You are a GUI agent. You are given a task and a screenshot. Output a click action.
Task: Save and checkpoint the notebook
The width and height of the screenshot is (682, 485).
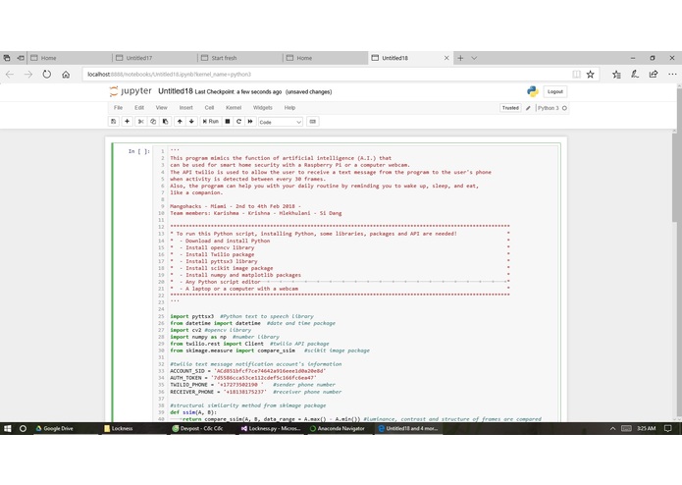(x=114, y=122)
